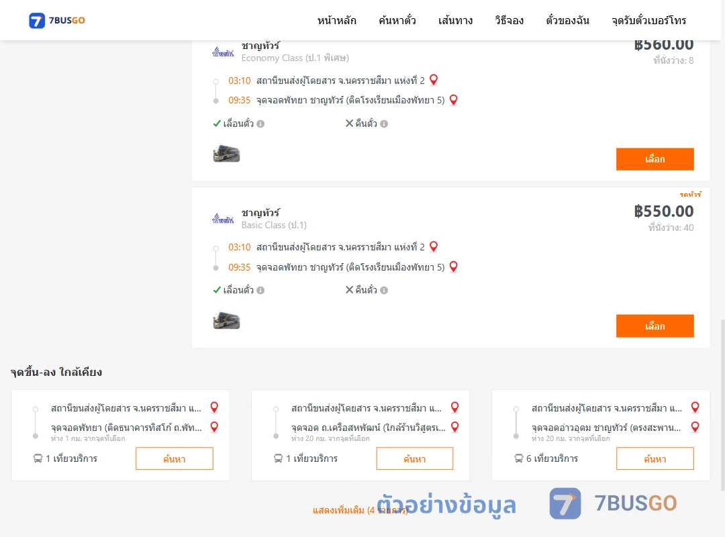Click destination pin in ธนาคารทิสโก้ nearby card

[x=214, y=427]
